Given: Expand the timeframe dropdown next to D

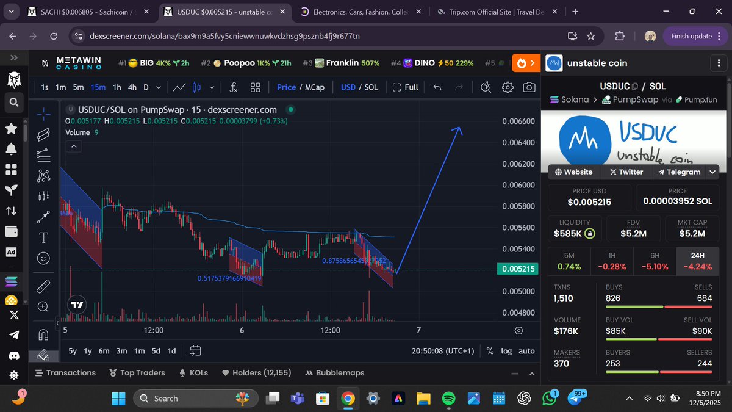Looking at the screenshot, I should pos(159,87).
